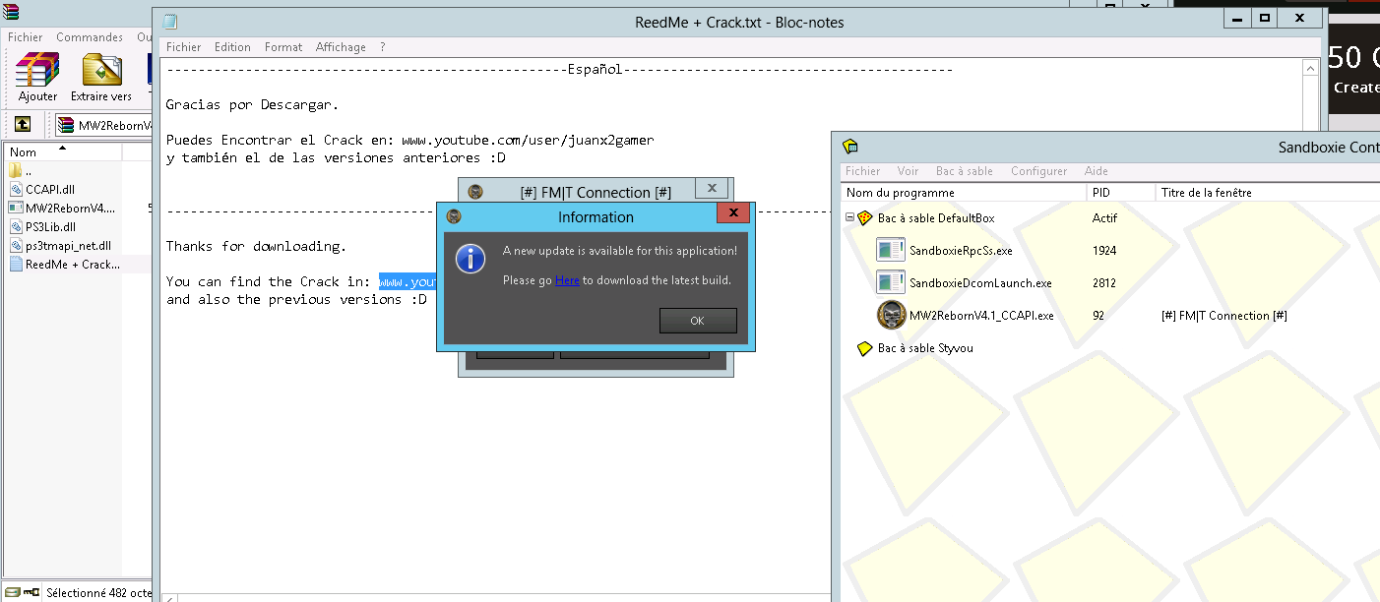Open the Aide menu in Sandboxie

coord(1096,171)
